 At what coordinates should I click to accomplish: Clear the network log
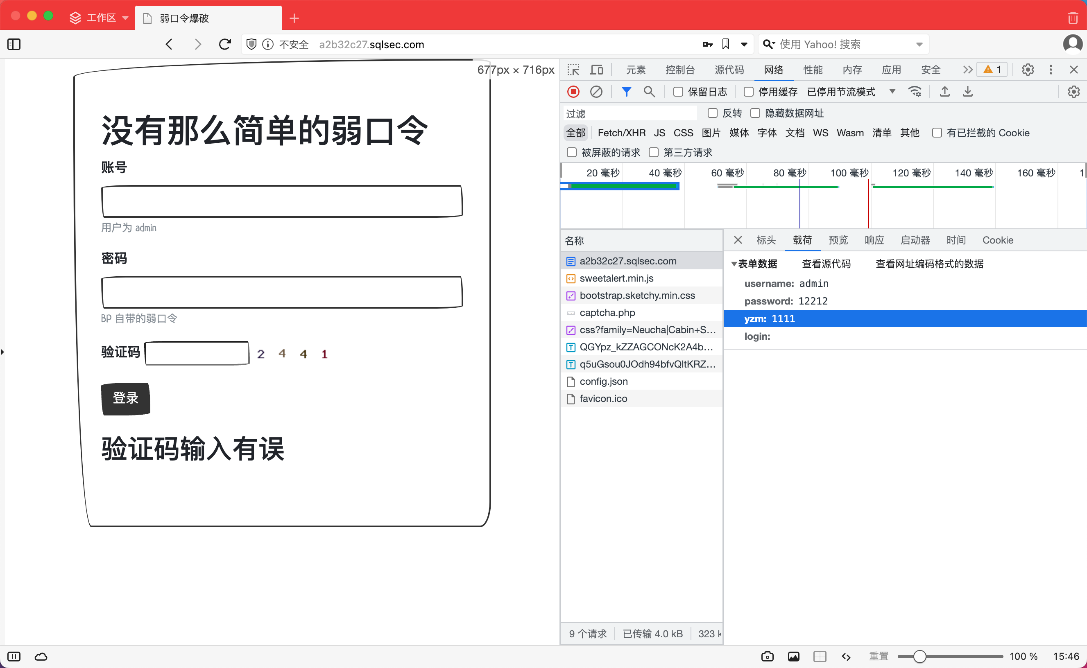pos(596,92)
